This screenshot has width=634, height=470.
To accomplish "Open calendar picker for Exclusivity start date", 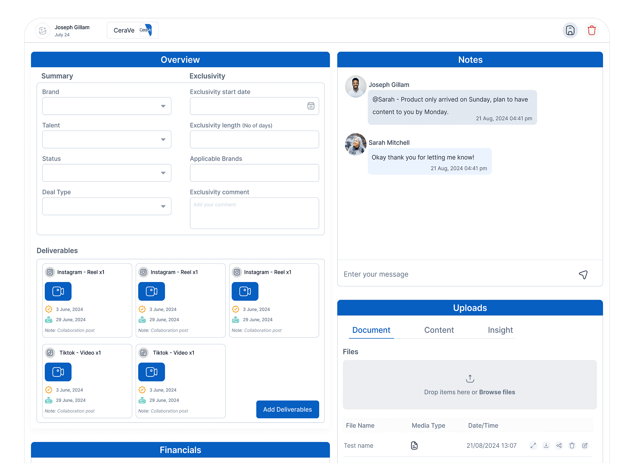I will pyautogui.click(x=311, y=106).
